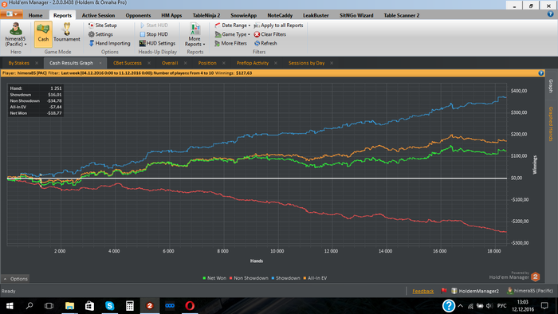Select the Graphed Hands side tab
Screen dimensions: 558x314
coord(551,124)
